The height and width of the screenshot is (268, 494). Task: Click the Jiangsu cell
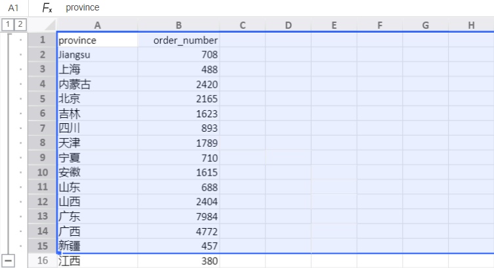97,54
